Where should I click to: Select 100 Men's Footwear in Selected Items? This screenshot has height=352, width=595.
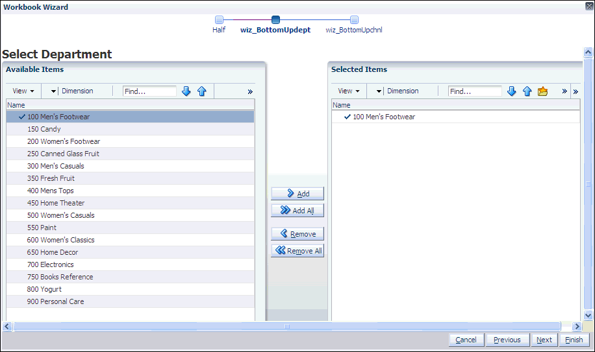pyautogui.click(x=456, y=117)
